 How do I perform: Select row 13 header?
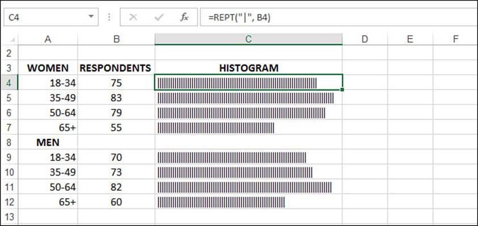[9, 217]
